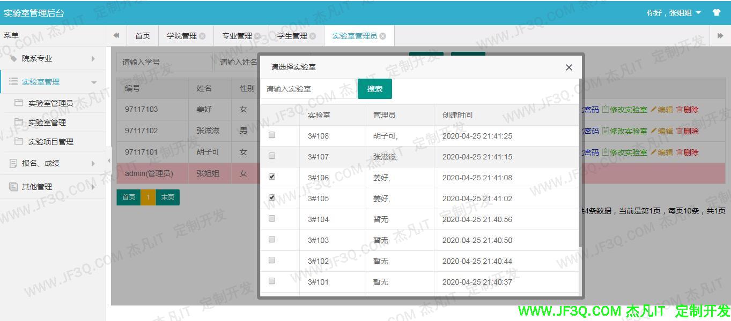Click 编辑 pencil icon for row 97117102
This screenshot has height=321, width=731.
tap(653, 131)
